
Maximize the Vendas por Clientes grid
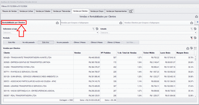pyautogui.click(x=195, y=48)
